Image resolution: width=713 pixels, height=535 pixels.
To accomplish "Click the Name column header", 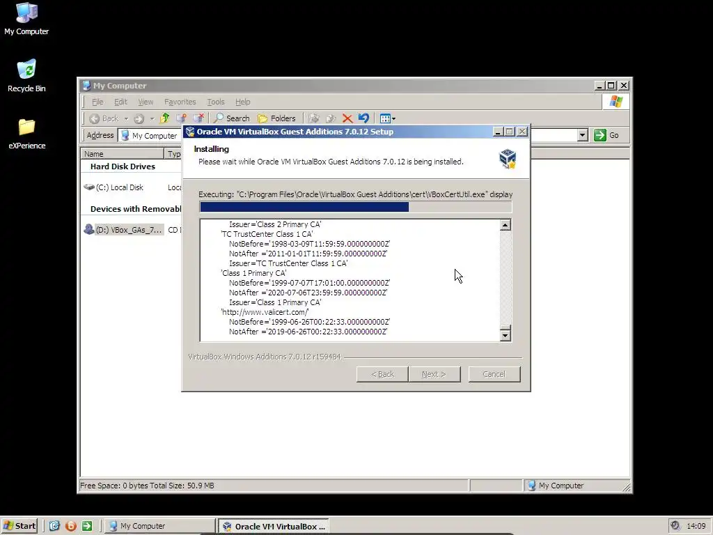I will [x=123, y=154].
